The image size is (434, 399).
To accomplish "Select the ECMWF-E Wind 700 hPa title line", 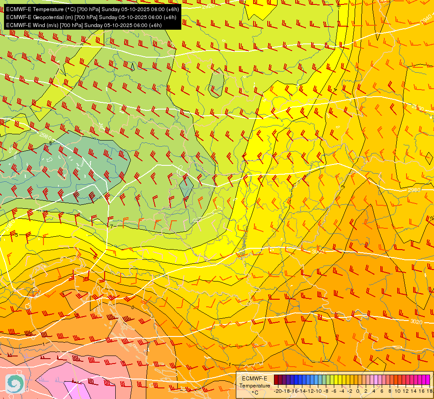I will pyautogui.click(x=84, y=25).
